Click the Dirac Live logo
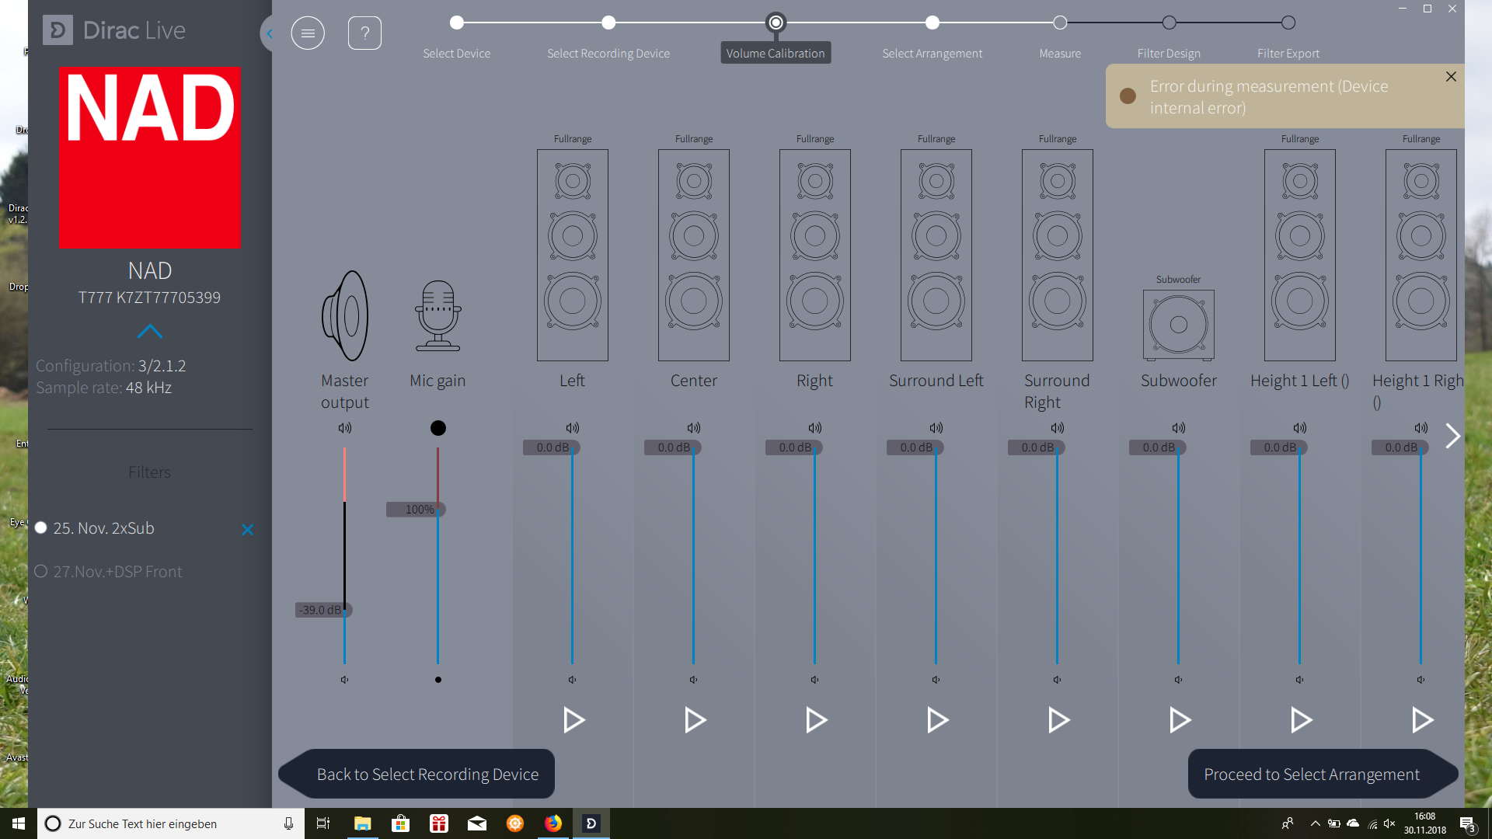Viewport: 1492px width, 839px height. pos(114,30)
